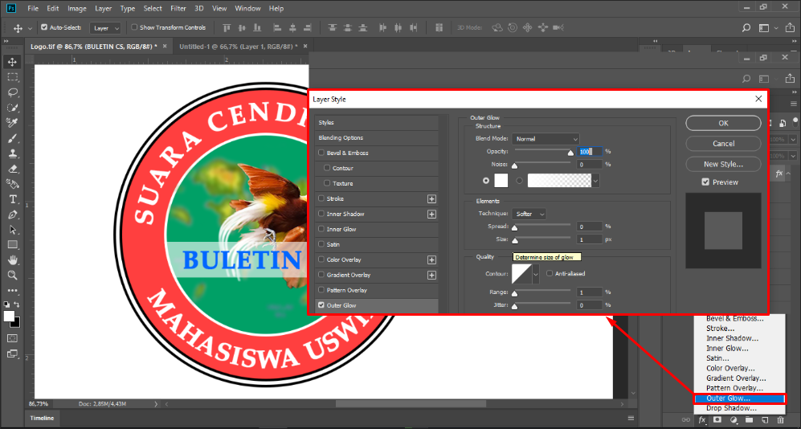Open the Blend Mode Normal dropdown
Image resolution: width=801 pixels, height=429 pixels.
pos(546,138)
